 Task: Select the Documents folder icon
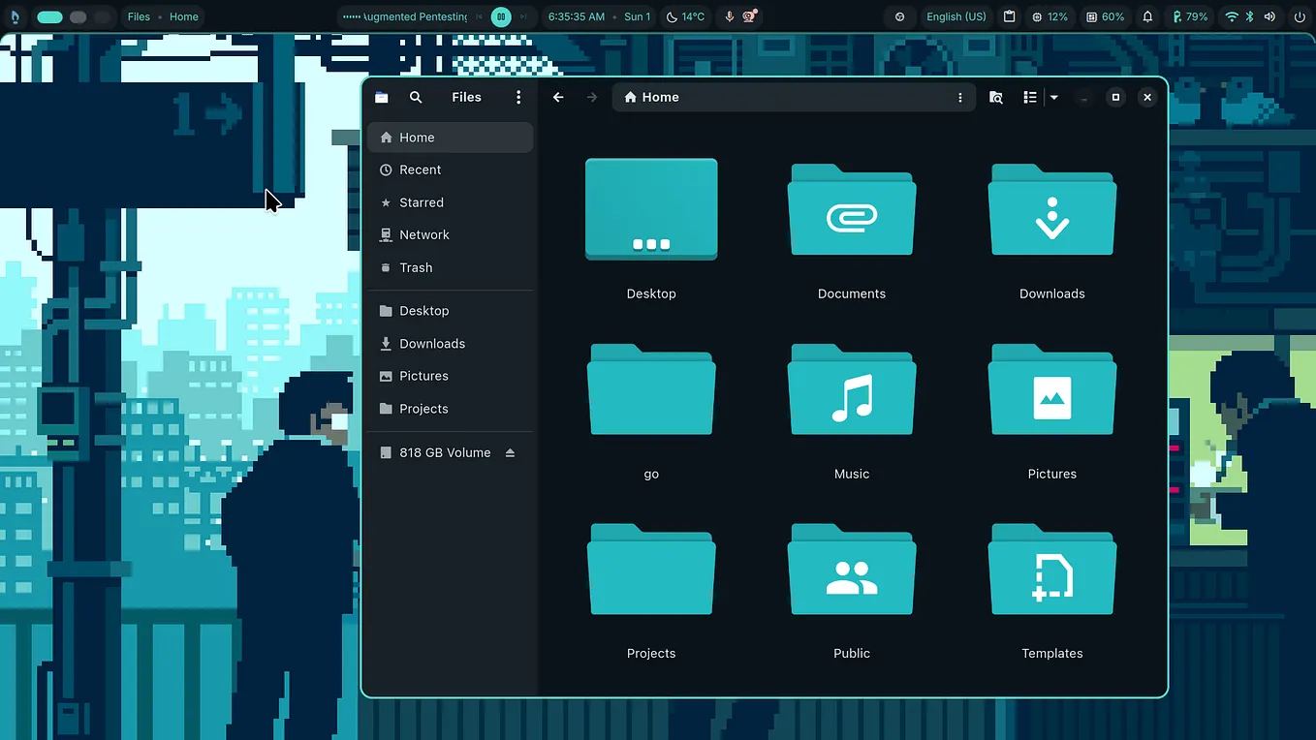click(x=852, y=210)
